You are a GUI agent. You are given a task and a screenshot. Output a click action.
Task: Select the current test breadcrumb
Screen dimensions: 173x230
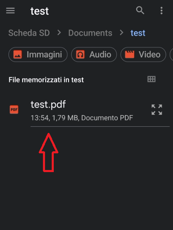pyautogui.click(x=138, y=33)
